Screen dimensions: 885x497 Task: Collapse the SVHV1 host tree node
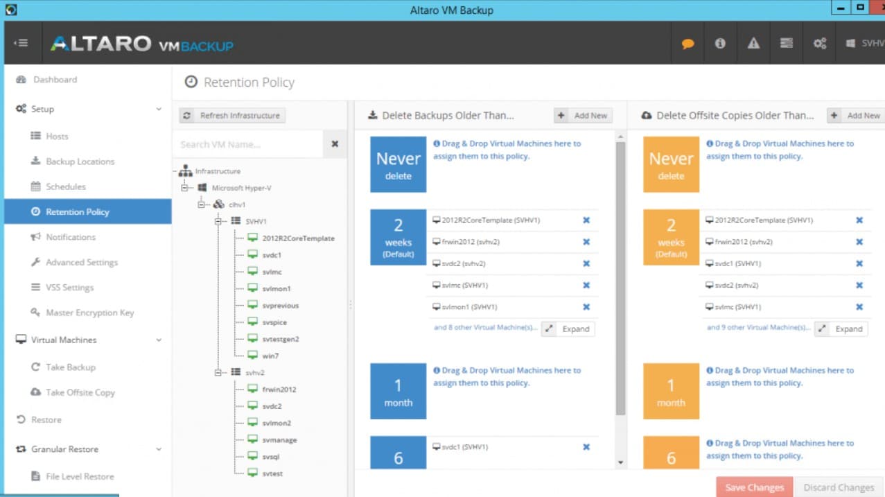[218, 222]
